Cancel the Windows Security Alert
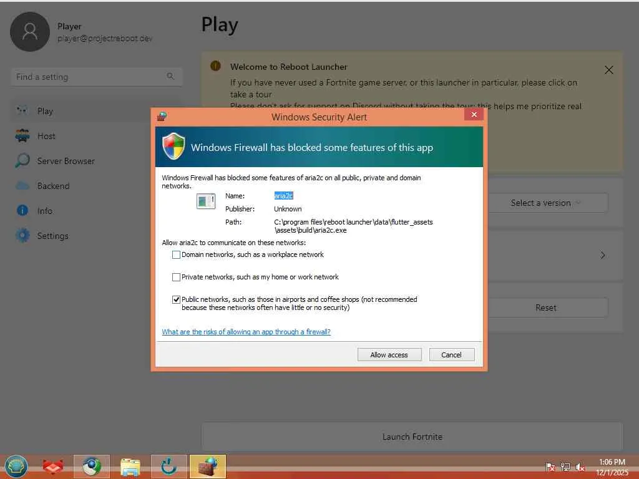Screen dimensions: 639x479 [452, 355]
